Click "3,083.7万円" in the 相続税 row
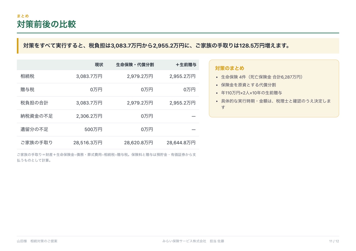The image size is (356, 251). [x=89, y=76]
